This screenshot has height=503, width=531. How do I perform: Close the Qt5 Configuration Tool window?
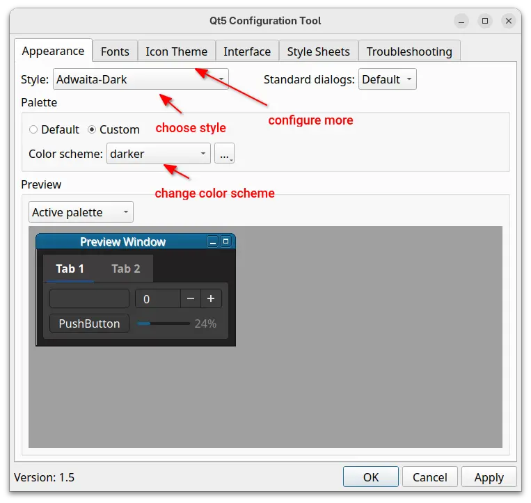[x=509, y=21]
